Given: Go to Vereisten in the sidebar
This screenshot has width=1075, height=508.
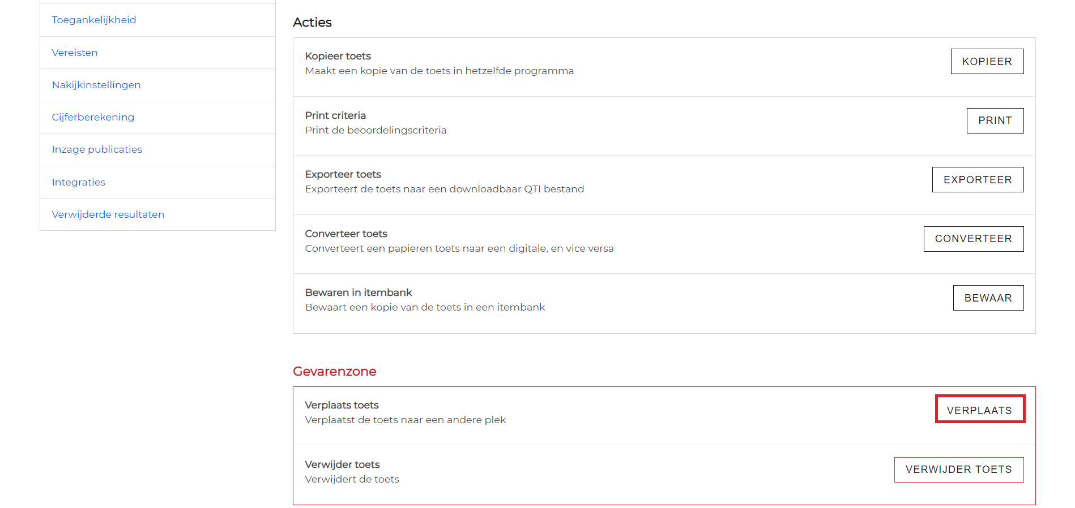Looking at the screenshot, I should pyautogui.click(x=75, y=53).
